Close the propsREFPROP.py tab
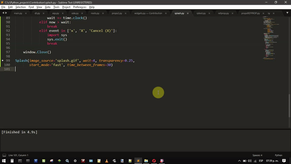291x164 pixels. tap(263, 13)
